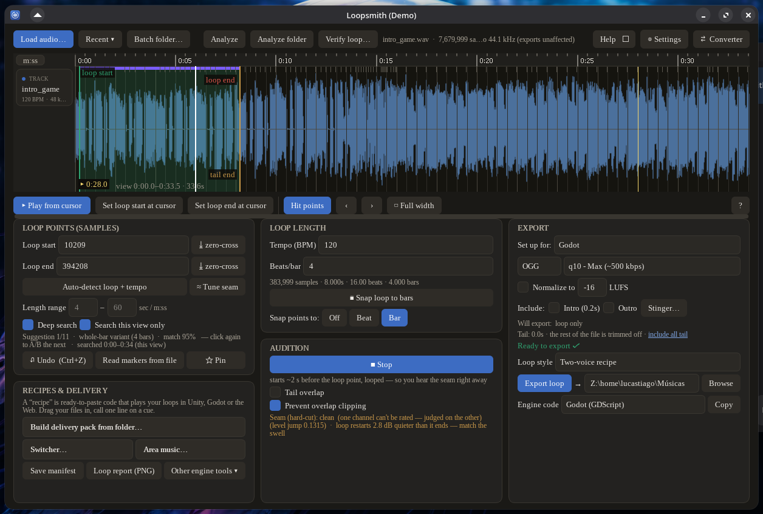Include Intro (0.2s) checkbox
Screen dimensions: 763x514
coord(554,308)
